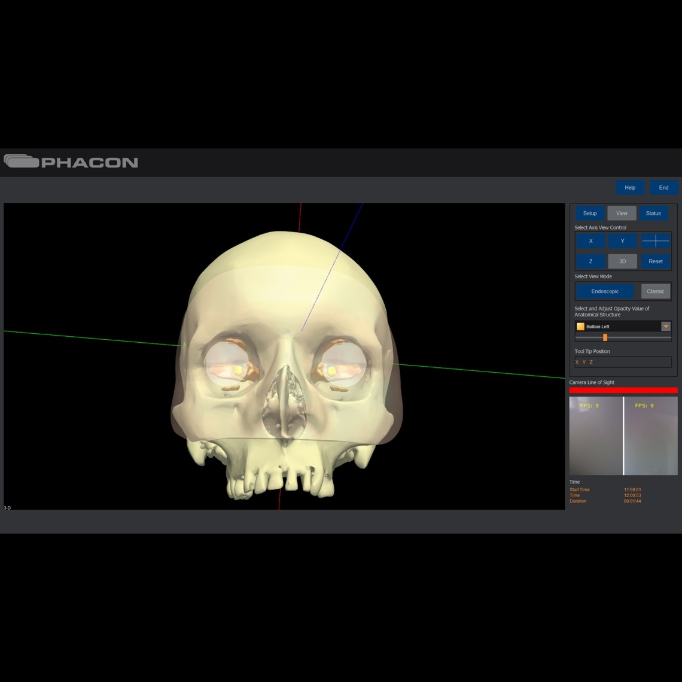Open the Setup tab
The height and width of the screenshot is (682, 682).
click(590, 214)
